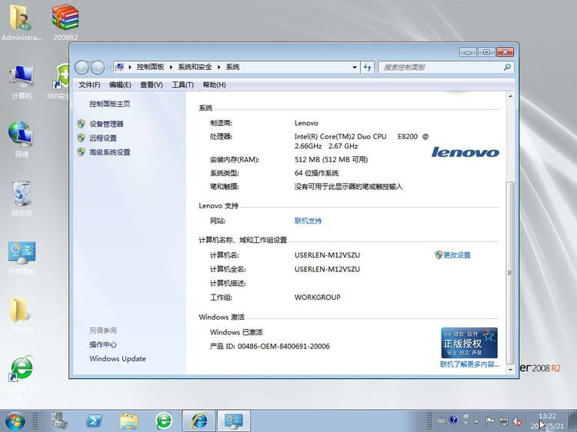Open 操作中心 under 另请参阅
This screenshot has height=432, width=577.
(103, 344)
